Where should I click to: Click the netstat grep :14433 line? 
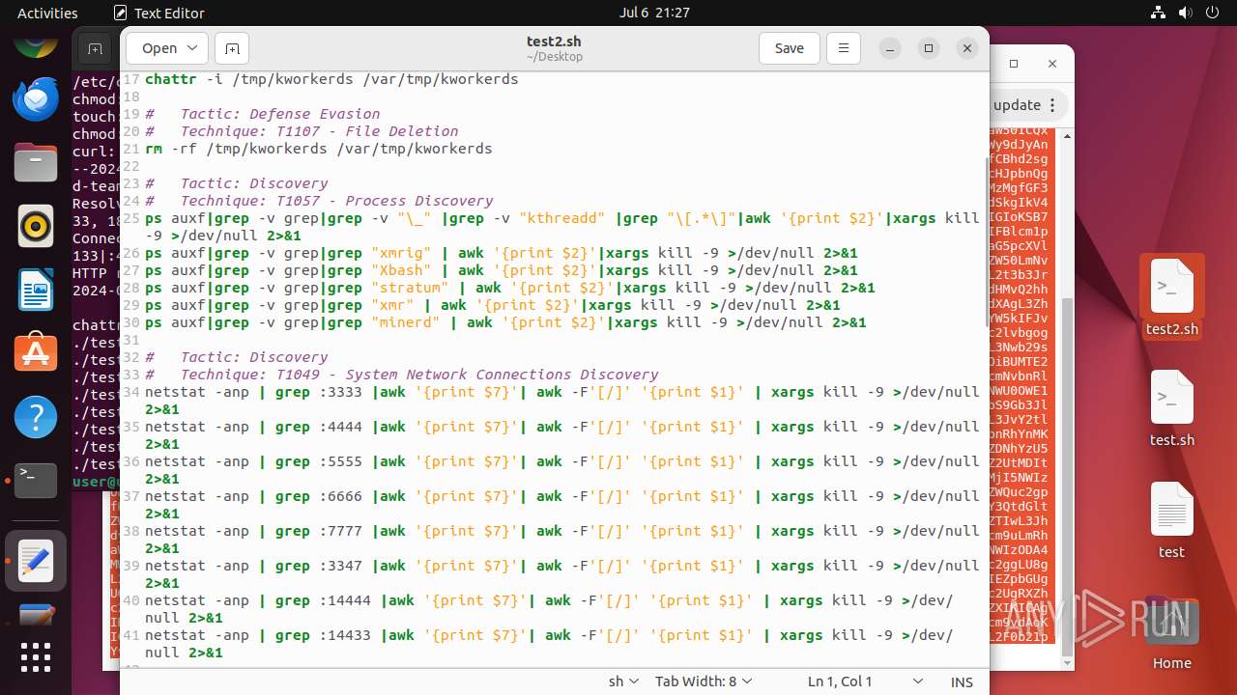point(549,644)
